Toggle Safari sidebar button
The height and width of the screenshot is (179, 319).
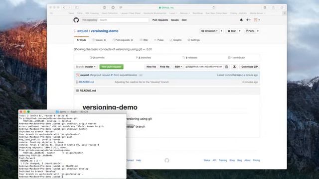point(77,7)
